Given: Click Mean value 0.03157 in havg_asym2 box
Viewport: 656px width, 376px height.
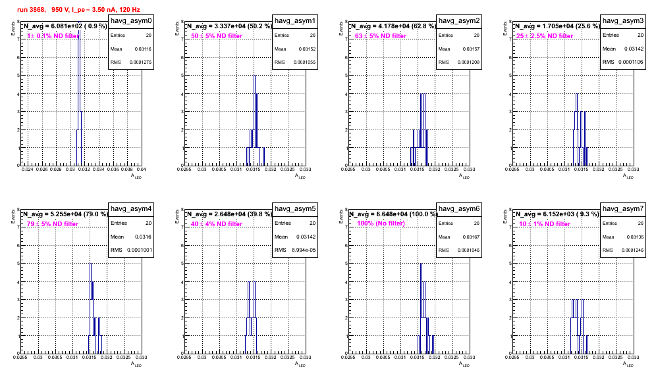Looking at the screenshot, I should (471, 49).
